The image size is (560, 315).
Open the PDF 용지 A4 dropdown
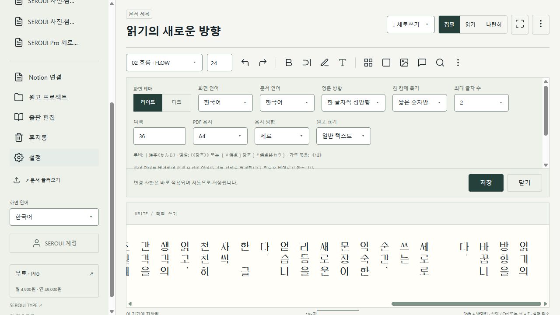(220, 136)
